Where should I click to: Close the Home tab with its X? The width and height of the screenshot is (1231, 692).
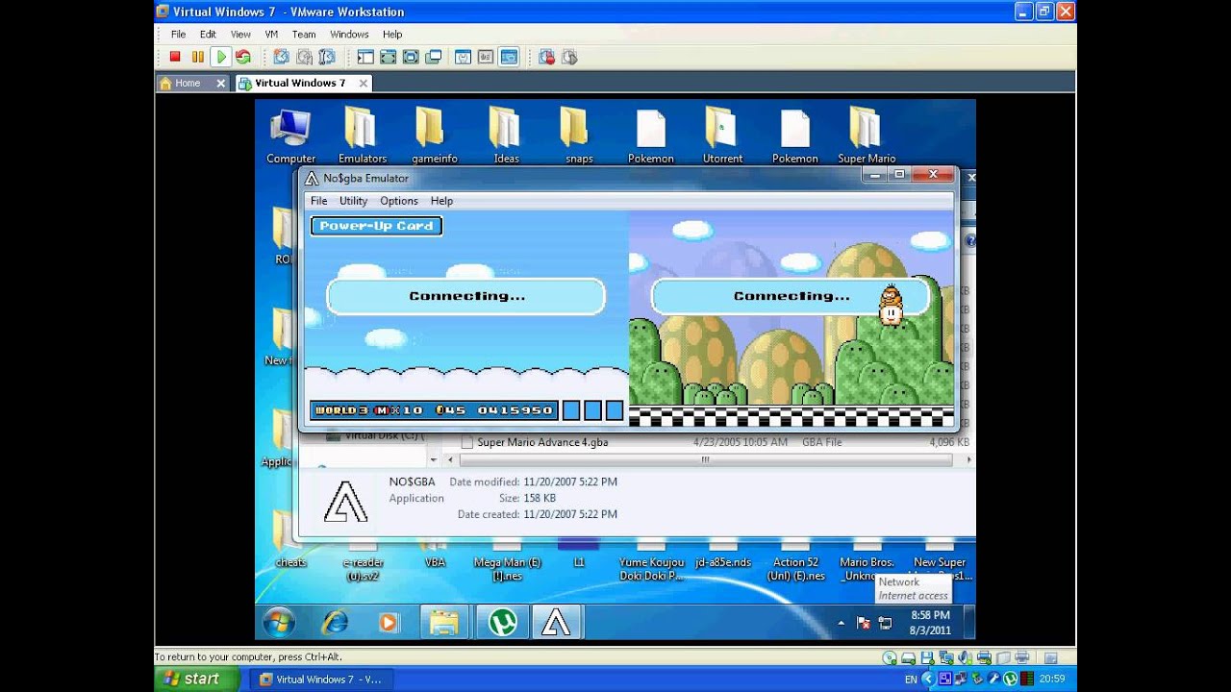[220, 84]
